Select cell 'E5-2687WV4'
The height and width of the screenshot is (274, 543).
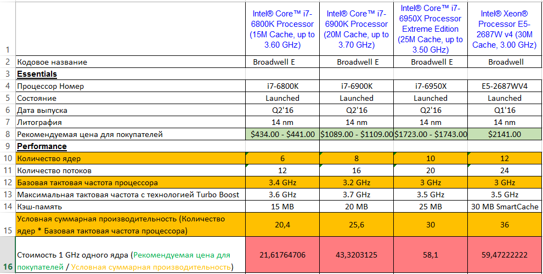click(x=505, y=86)
